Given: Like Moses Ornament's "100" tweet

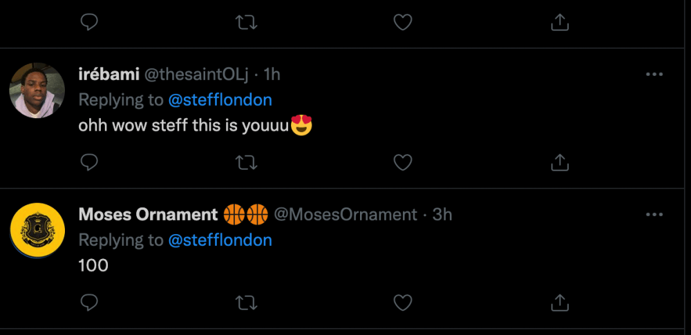Looking at the screenshot, I should pos(402,303).
